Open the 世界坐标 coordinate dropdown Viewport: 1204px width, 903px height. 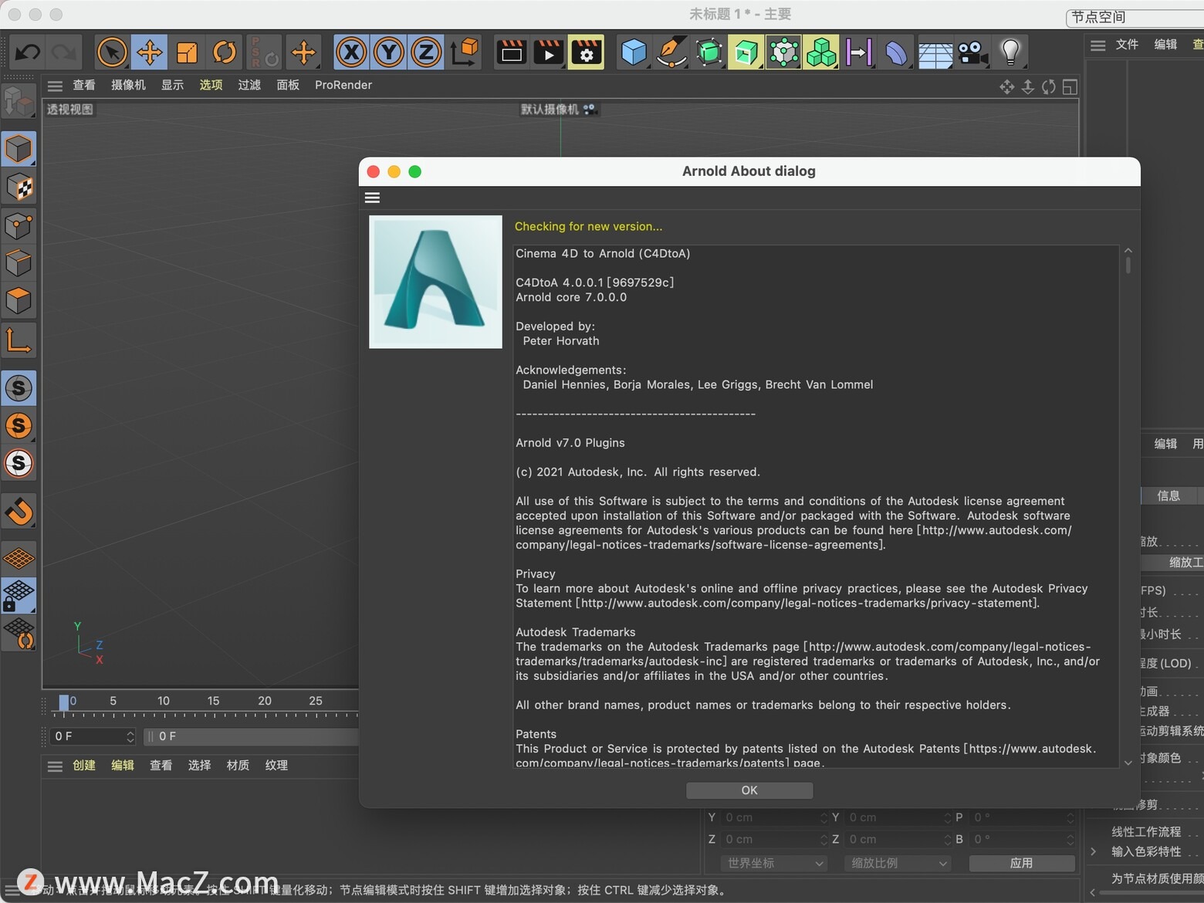(773, 863)
